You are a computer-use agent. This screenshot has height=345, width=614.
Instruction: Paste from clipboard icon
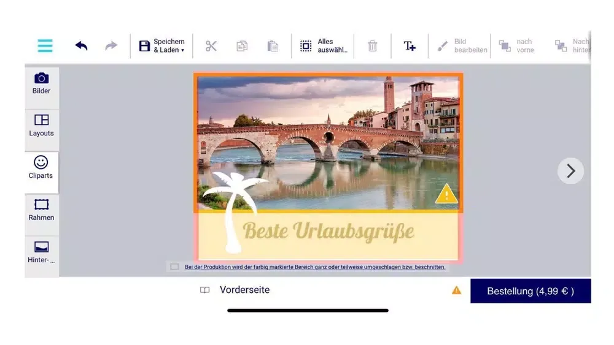coord(273,46)
